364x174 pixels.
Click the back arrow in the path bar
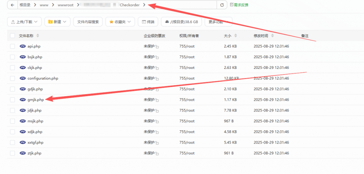(x=12, y=5)
